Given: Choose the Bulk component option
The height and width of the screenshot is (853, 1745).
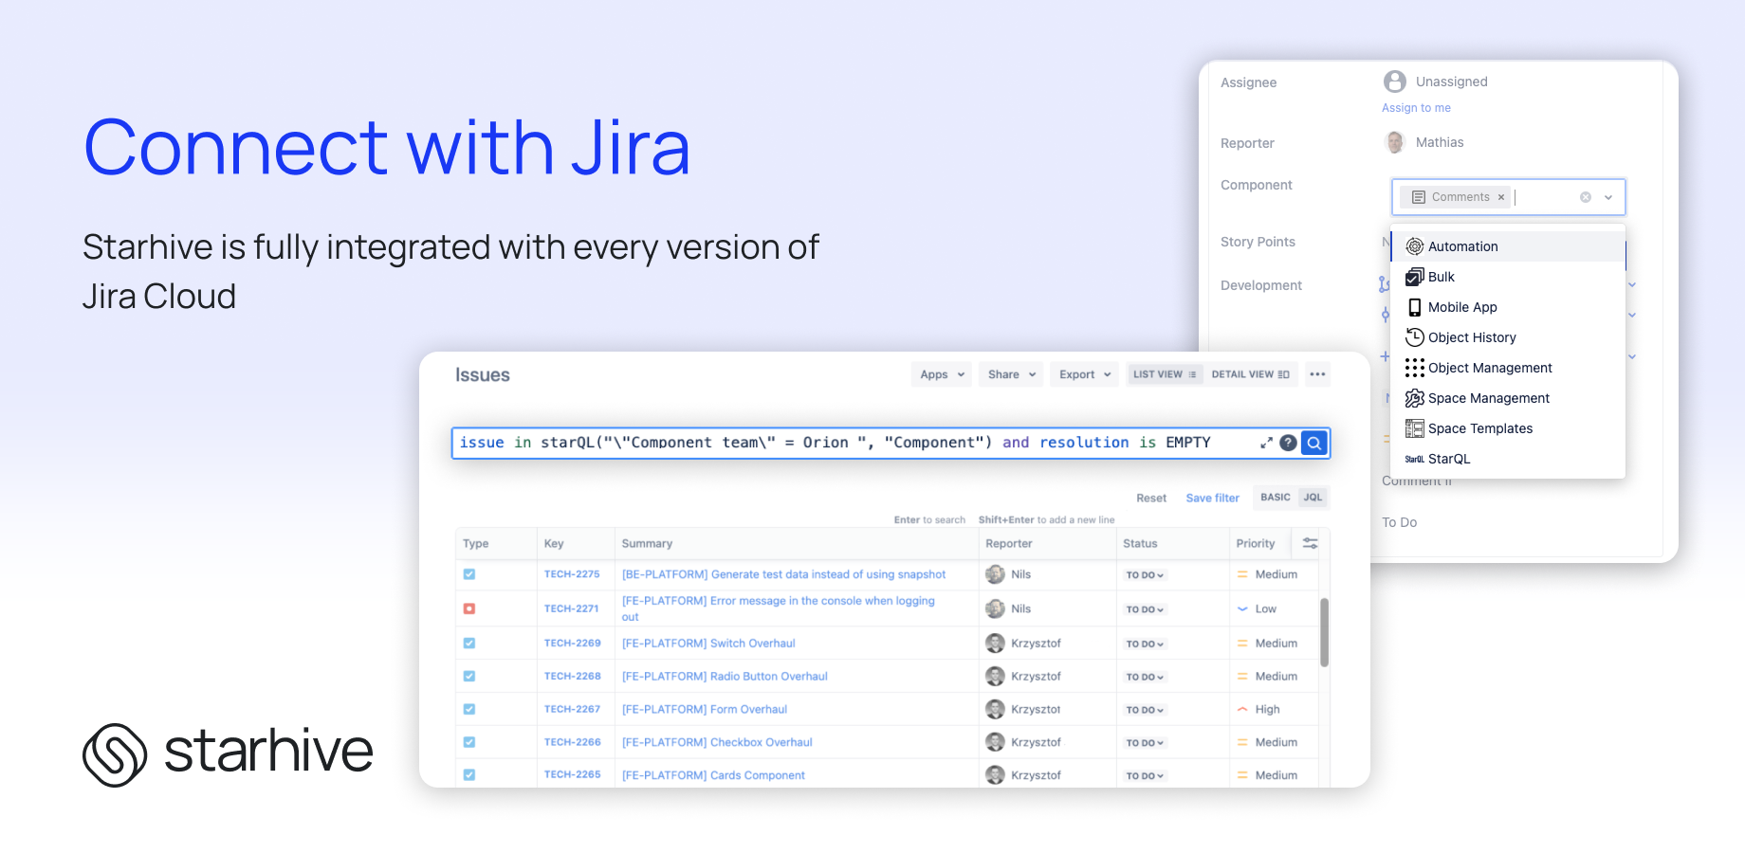Looking at the screenshot, I should point(1508,277).
